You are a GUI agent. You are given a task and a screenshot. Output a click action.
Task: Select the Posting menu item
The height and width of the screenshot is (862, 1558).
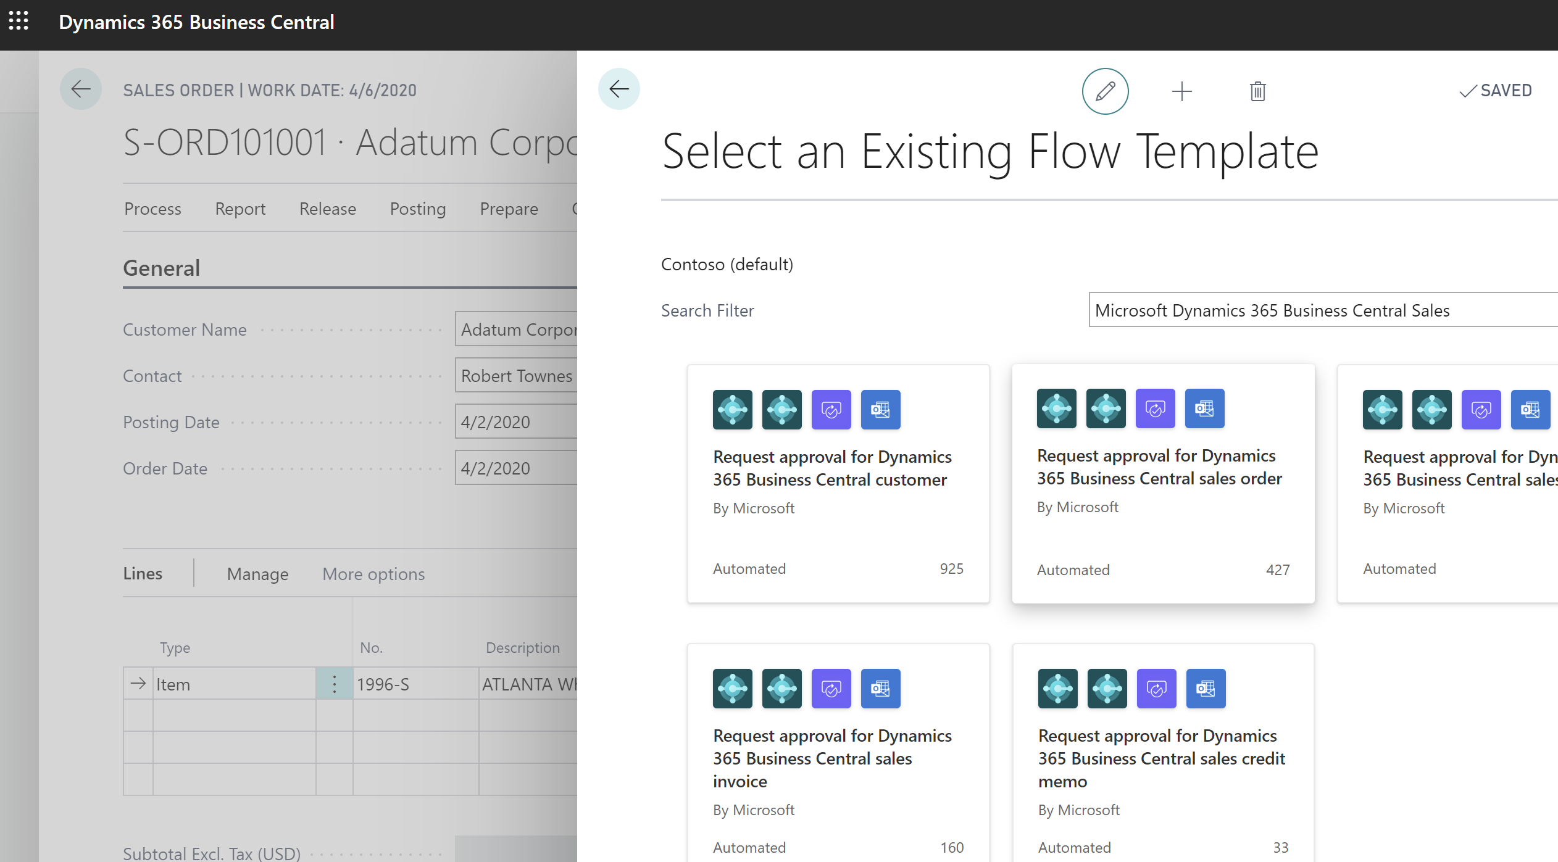[417, 209]
